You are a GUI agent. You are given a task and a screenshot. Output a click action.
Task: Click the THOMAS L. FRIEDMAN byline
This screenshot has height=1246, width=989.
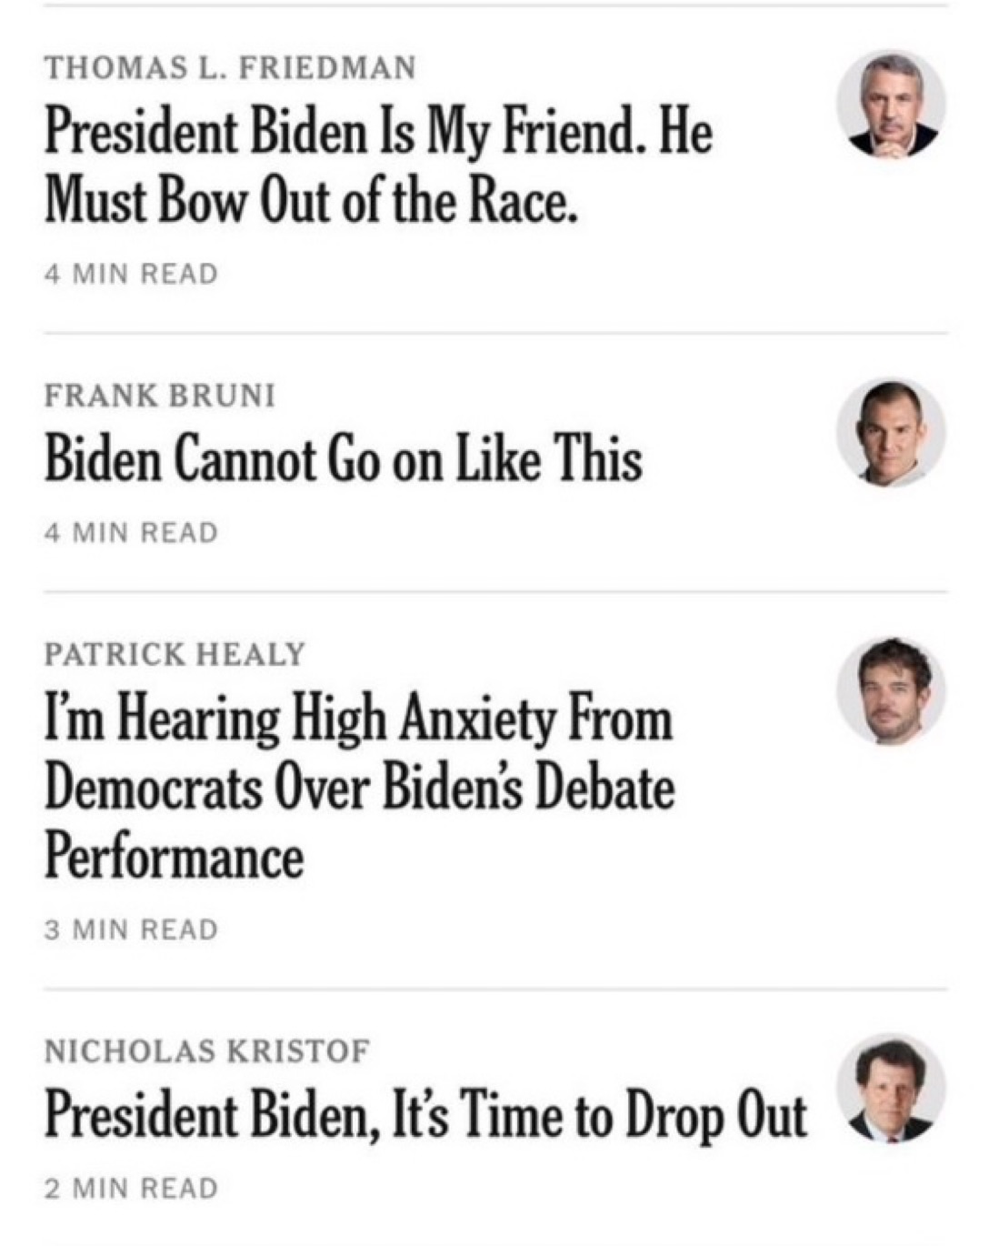click(230, 67)
